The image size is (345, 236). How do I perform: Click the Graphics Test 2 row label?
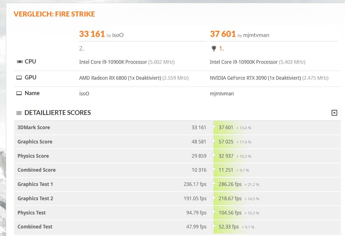click(x=35, y=199)
